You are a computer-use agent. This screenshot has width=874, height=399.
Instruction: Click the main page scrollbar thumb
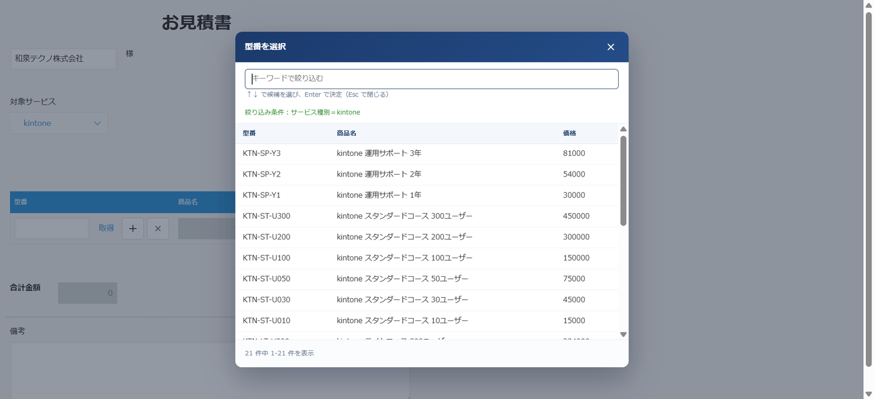click(x=868, y=190)
